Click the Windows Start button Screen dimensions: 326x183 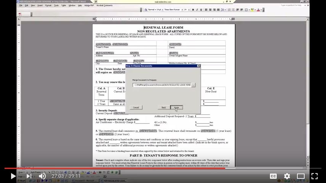pos(21,181)
